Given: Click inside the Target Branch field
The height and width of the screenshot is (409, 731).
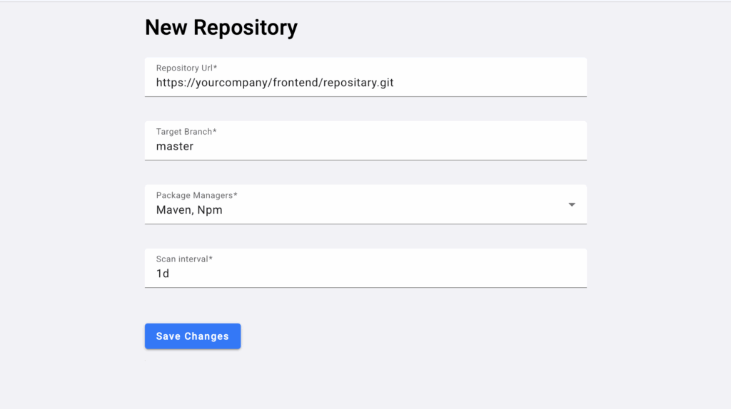Looking at the screenshot, I should coord(365,141).
